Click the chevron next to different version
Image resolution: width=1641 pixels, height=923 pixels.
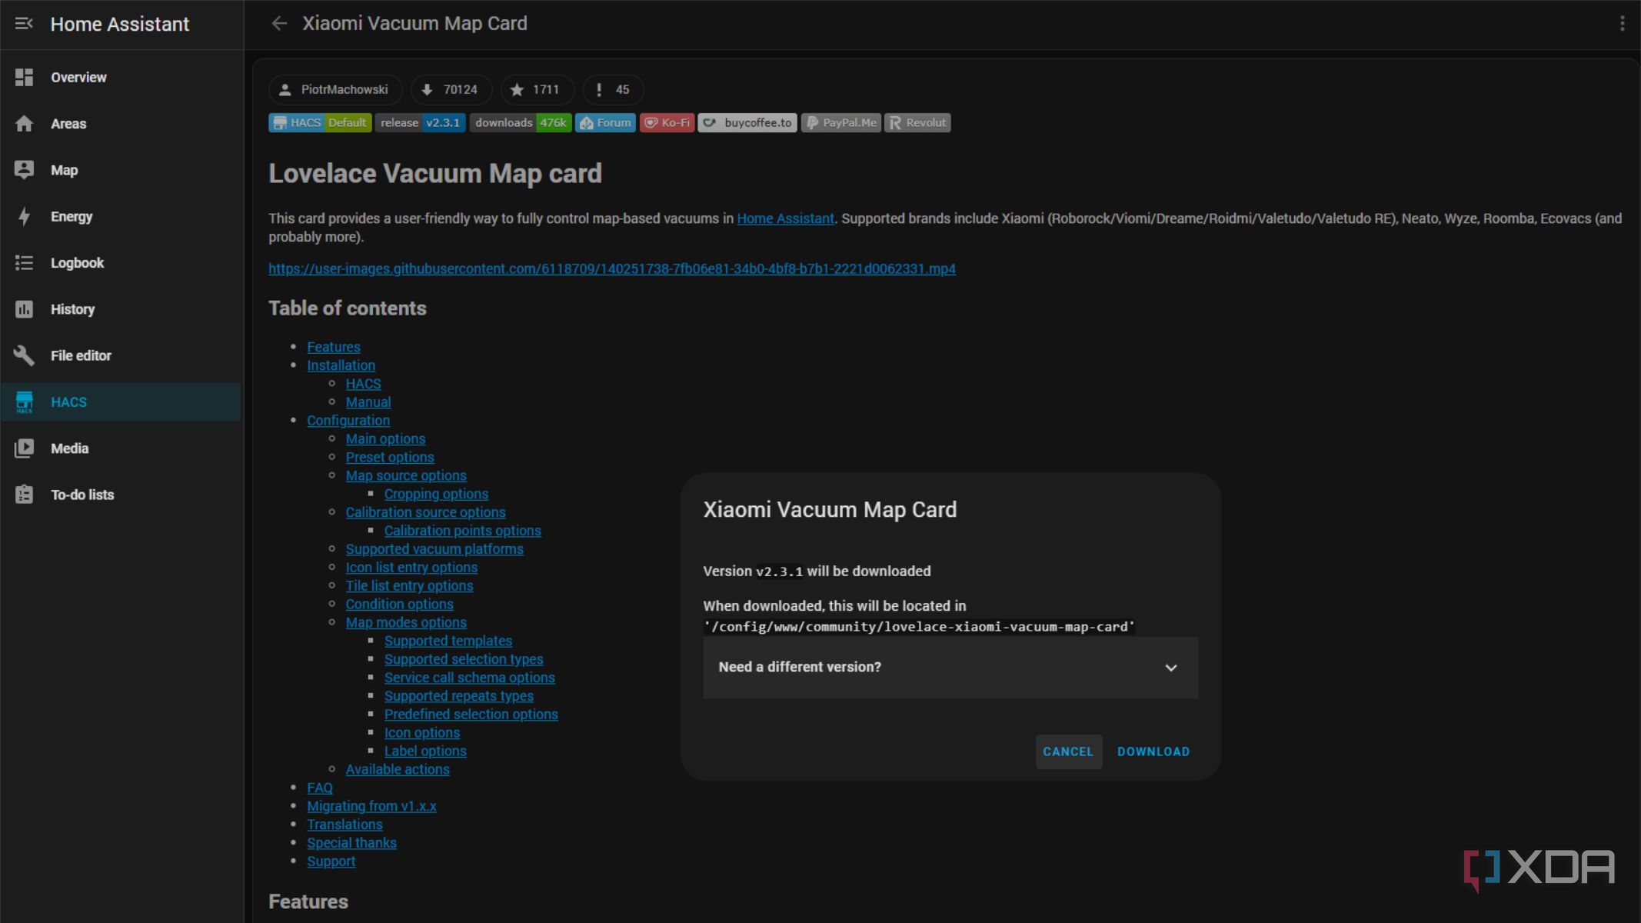tap(1170, 668)
